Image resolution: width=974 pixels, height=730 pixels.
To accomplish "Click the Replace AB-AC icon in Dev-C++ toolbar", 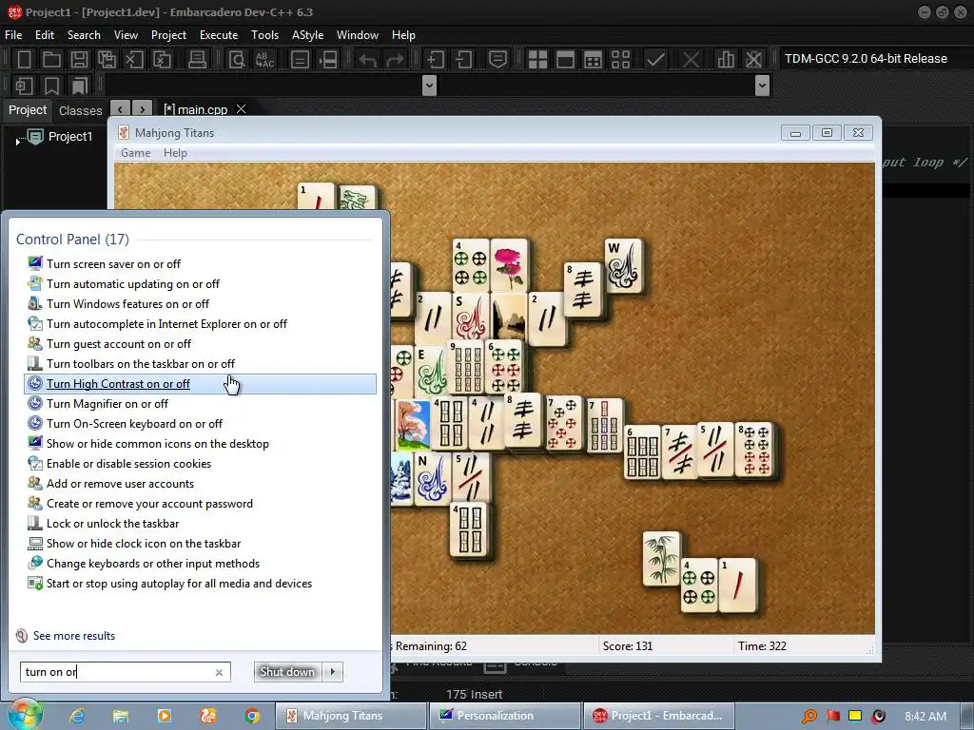I will coord(264,60).
